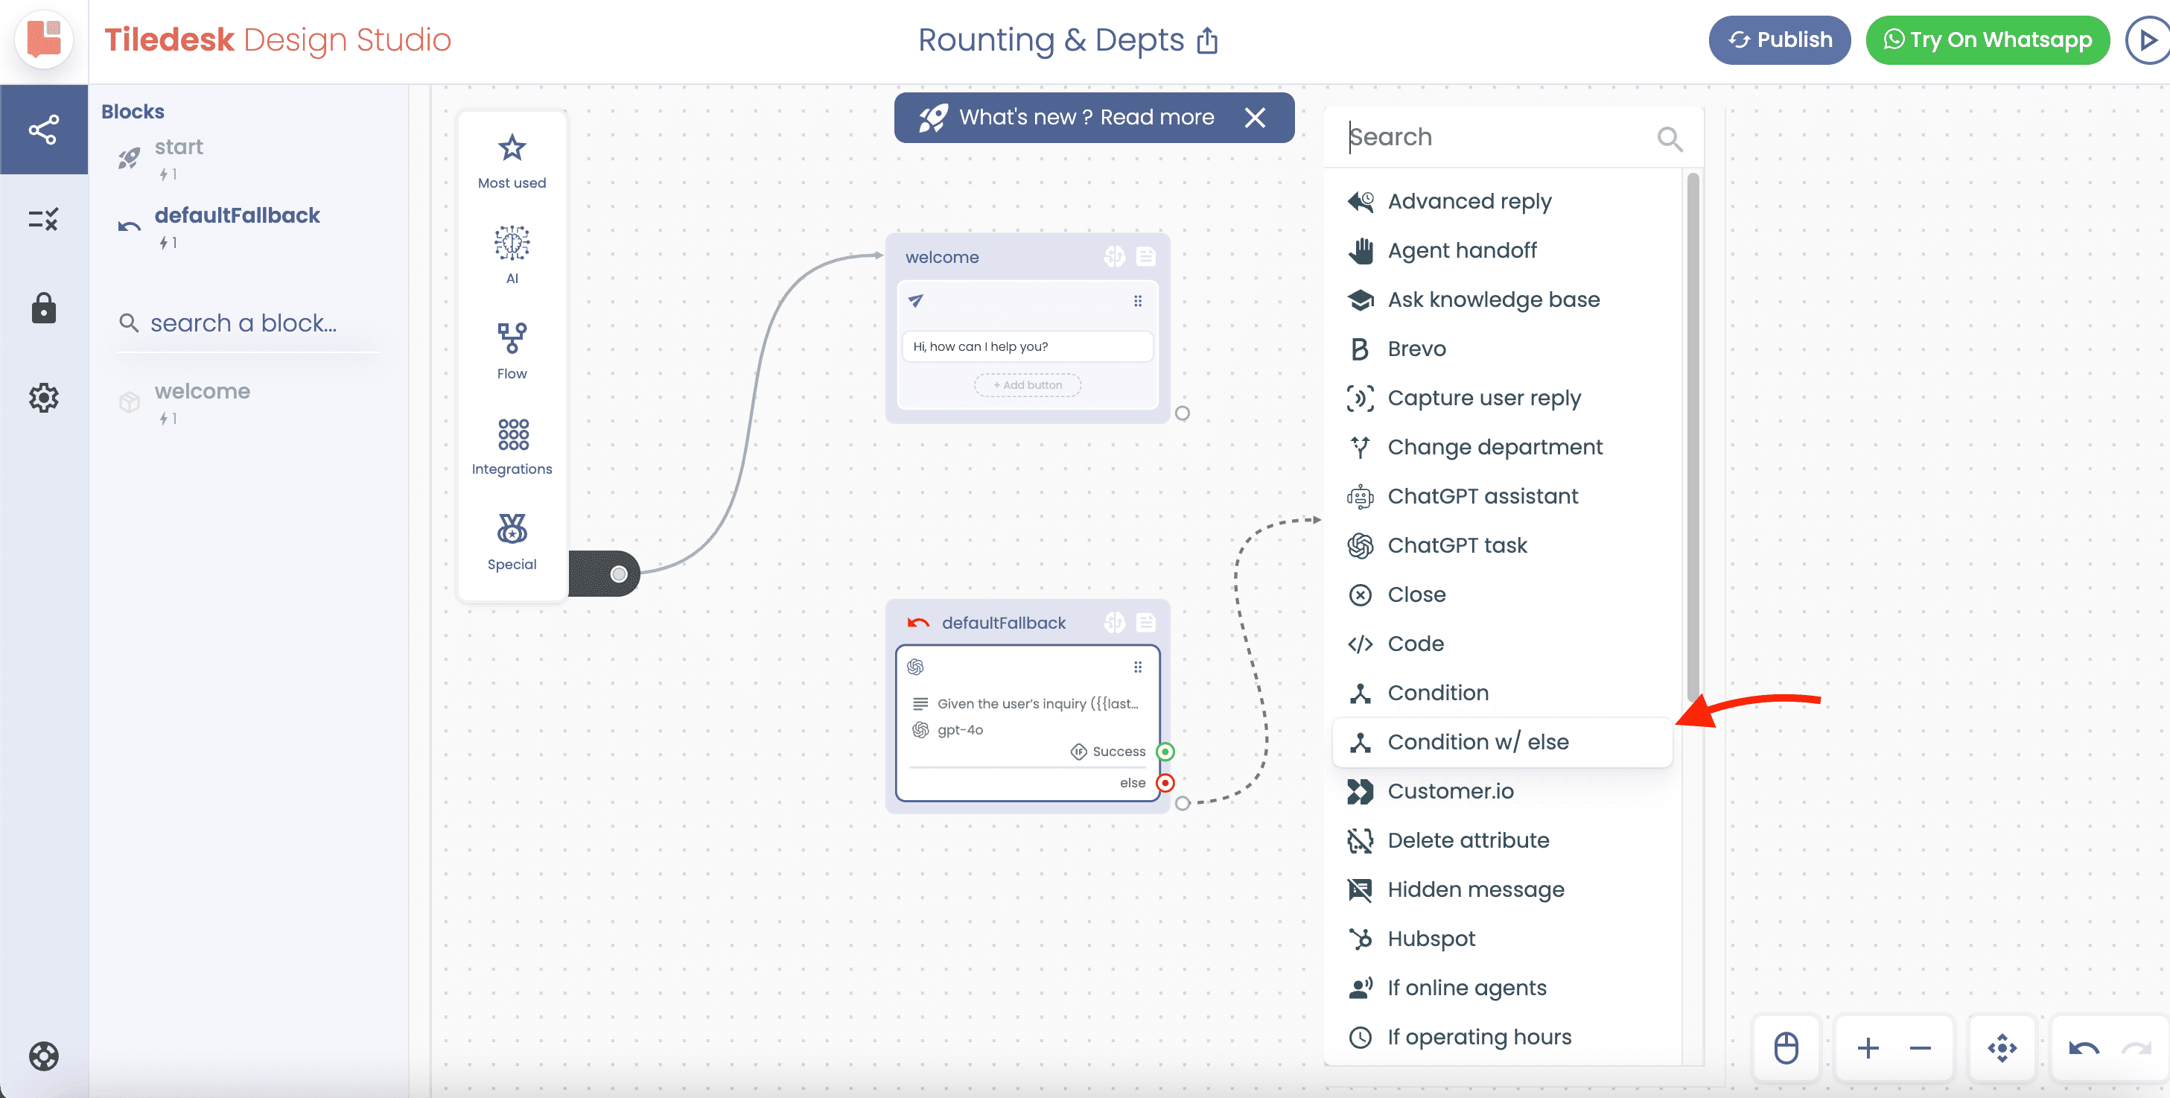Select the Integrations category
The width and height of the screenshot is (2170, 1098).
click(512, 447)
